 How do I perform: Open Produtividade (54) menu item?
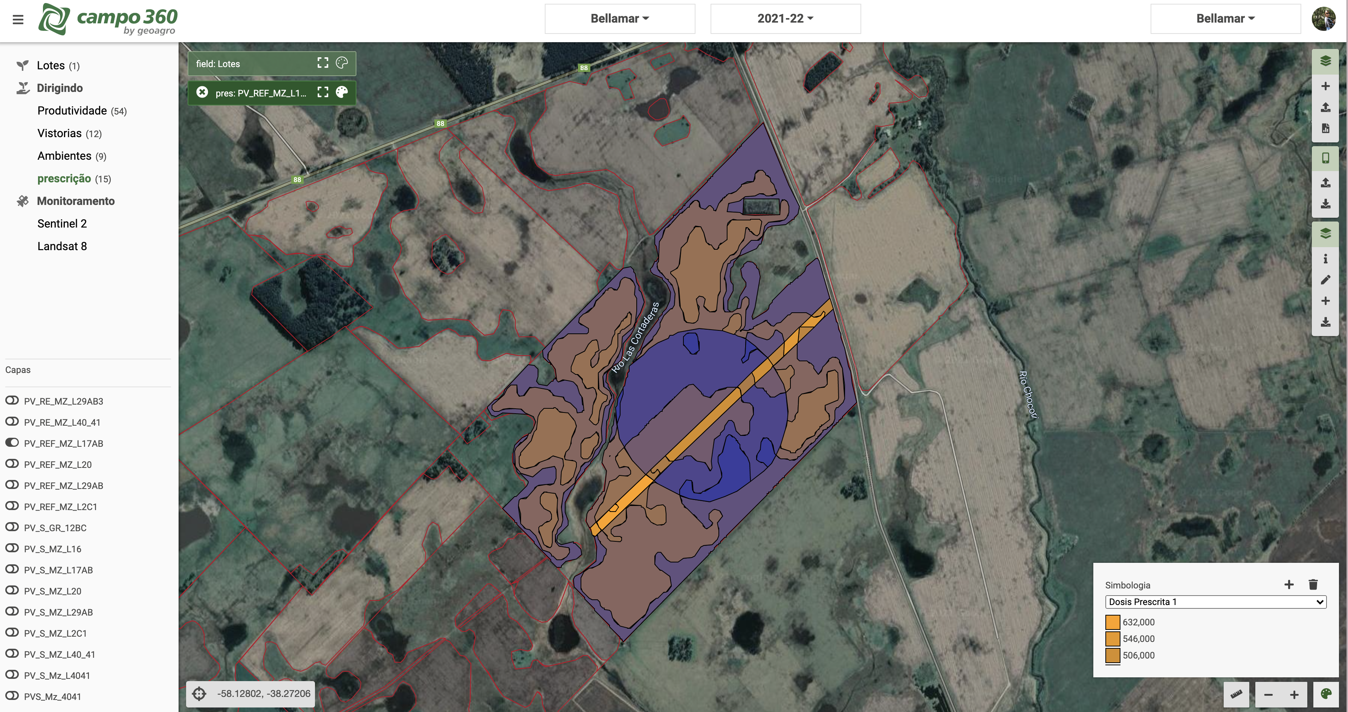(82, 110)
